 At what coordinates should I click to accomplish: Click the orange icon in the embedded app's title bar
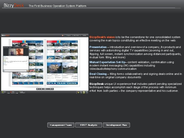pos(63,36)
